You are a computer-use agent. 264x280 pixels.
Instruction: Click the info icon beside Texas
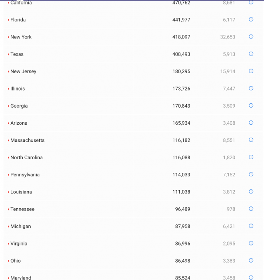251,54
